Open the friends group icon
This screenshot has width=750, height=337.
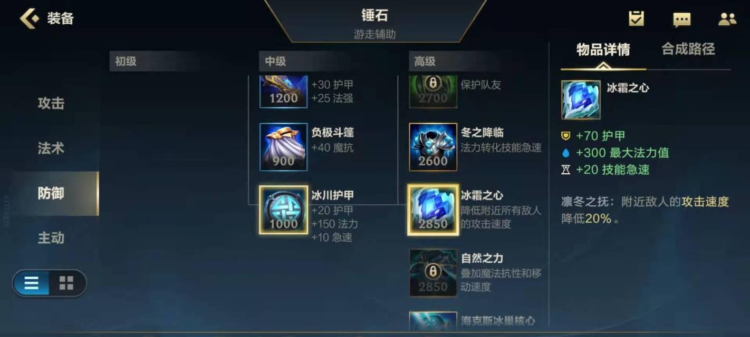pyautogui.click(x=727, y=19)
